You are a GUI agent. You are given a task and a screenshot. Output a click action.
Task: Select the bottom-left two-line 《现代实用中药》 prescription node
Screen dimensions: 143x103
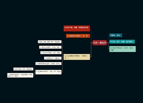point(20,75)
